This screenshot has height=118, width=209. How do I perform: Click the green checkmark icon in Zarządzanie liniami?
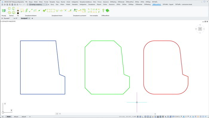[44, 10]
